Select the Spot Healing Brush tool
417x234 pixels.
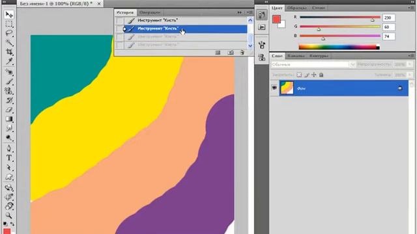(8, 72)
